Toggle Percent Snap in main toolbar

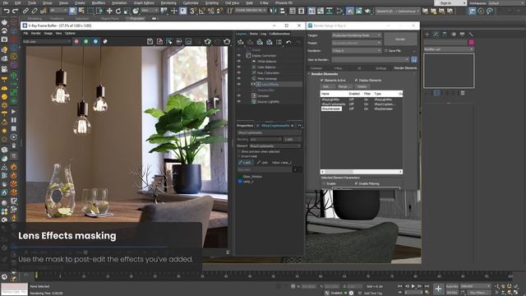click(x=210, y=11)
